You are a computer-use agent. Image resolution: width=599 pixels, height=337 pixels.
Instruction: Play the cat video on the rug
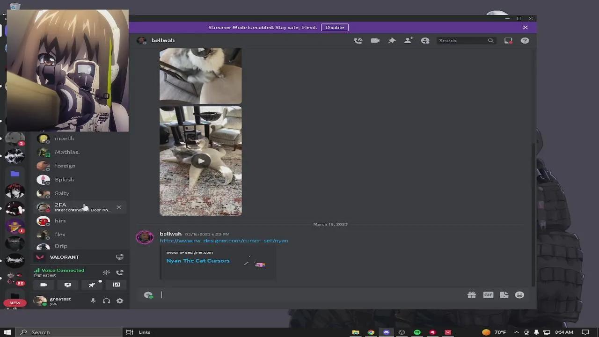click(201, 161)
